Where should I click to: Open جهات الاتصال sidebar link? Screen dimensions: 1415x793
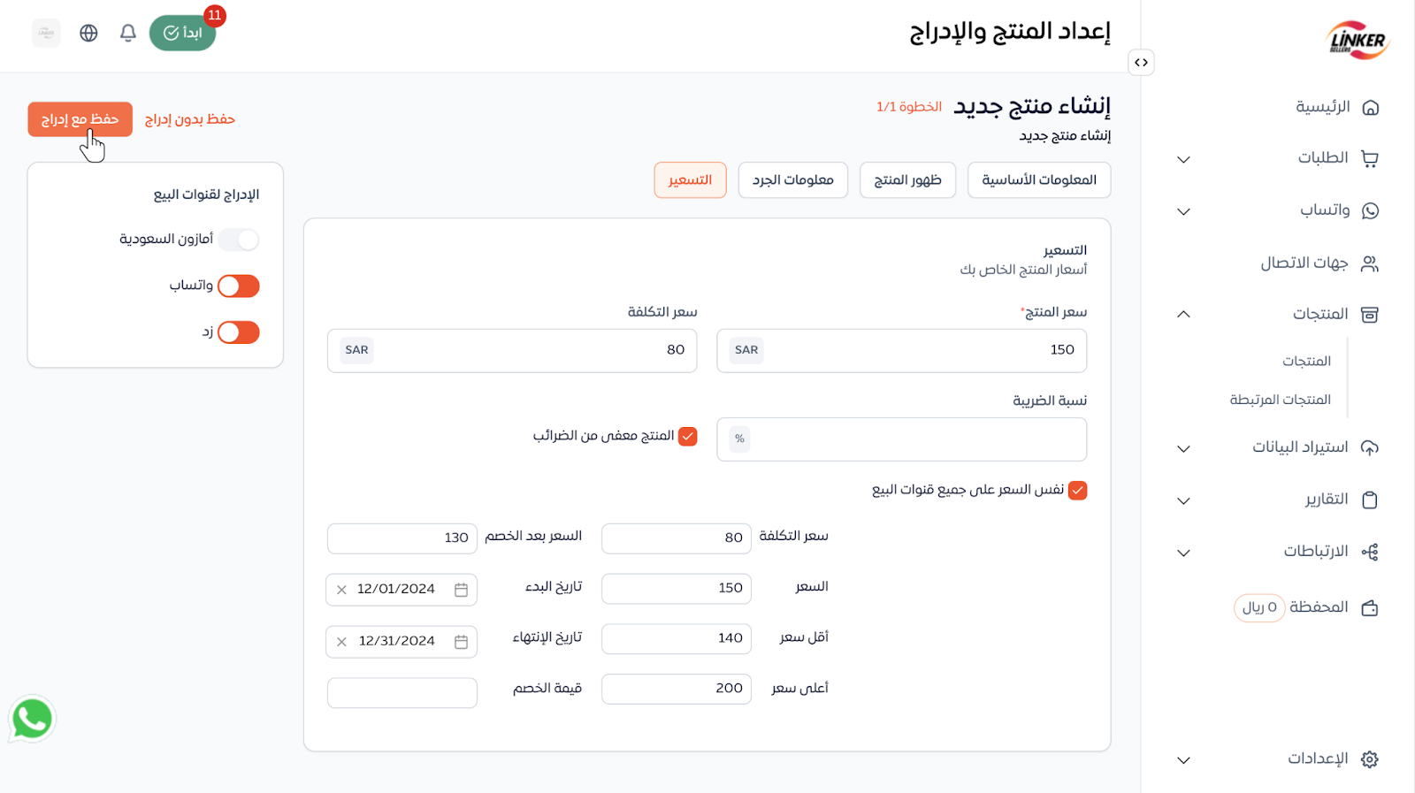click(1304, 263)
